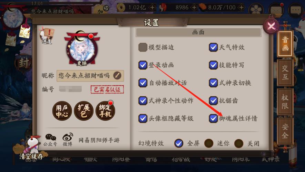Click the sakura flower icon
The width and height of the screenshot is (305, 172).
pyautogui.click(x=256, y=9)
